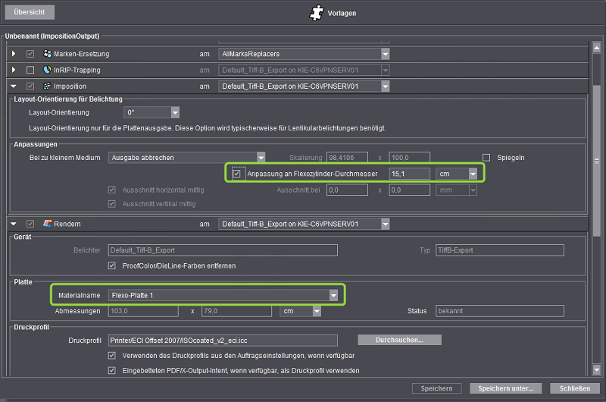This screenshot has width=606, height=402.
Task: Enable the Spiegeln checkbox
Action: (487, 157)
